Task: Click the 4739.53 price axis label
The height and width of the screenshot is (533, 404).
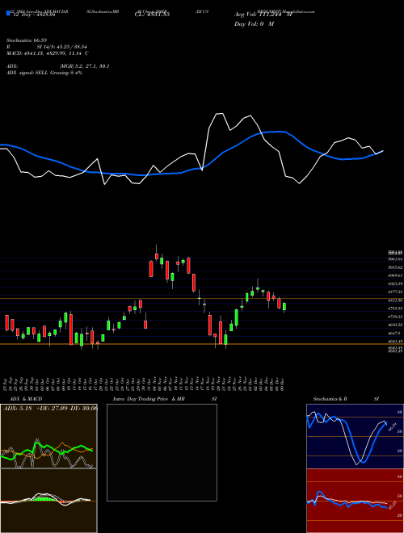Action: click(x=395, y=317)
